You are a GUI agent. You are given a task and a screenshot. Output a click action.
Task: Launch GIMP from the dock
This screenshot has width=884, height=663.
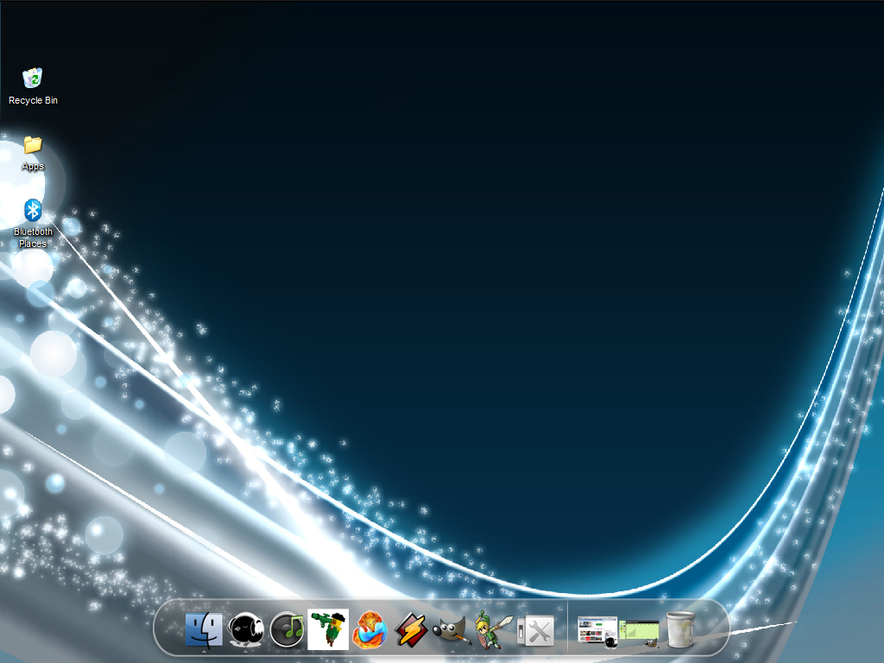coord(451,631)
